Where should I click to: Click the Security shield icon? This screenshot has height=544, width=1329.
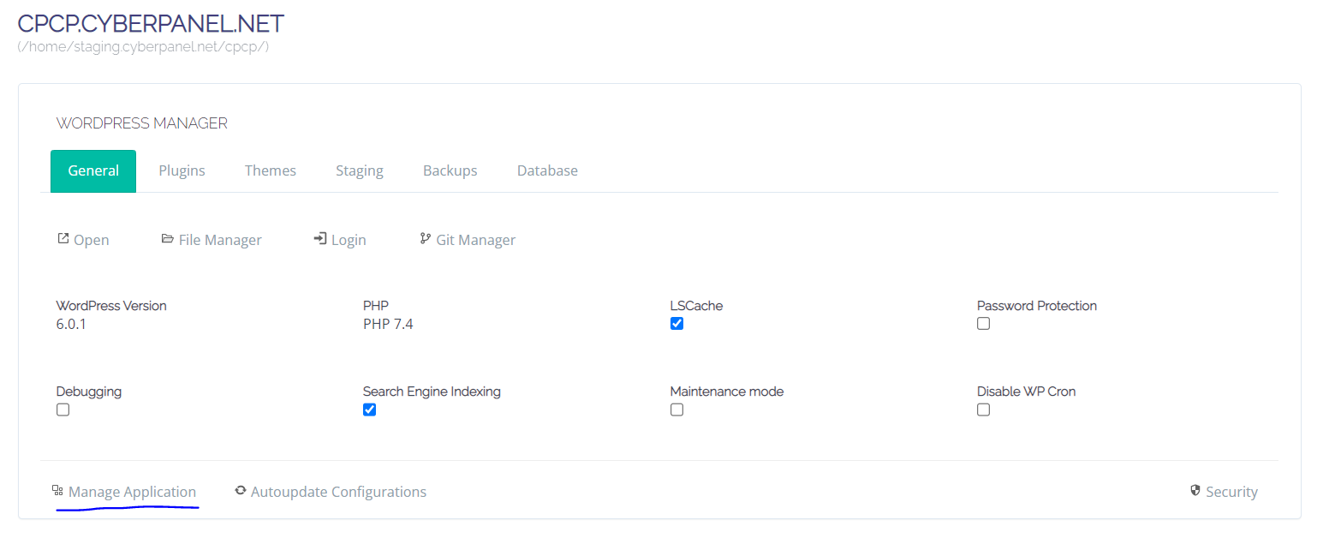click(1195, 491)
